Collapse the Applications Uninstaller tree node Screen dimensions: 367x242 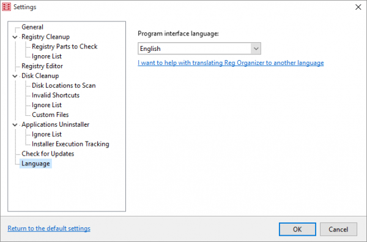coord(15,125)
